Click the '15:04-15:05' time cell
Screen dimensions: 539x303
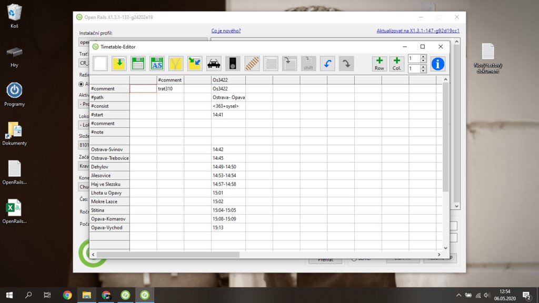[x=228, y=210]
